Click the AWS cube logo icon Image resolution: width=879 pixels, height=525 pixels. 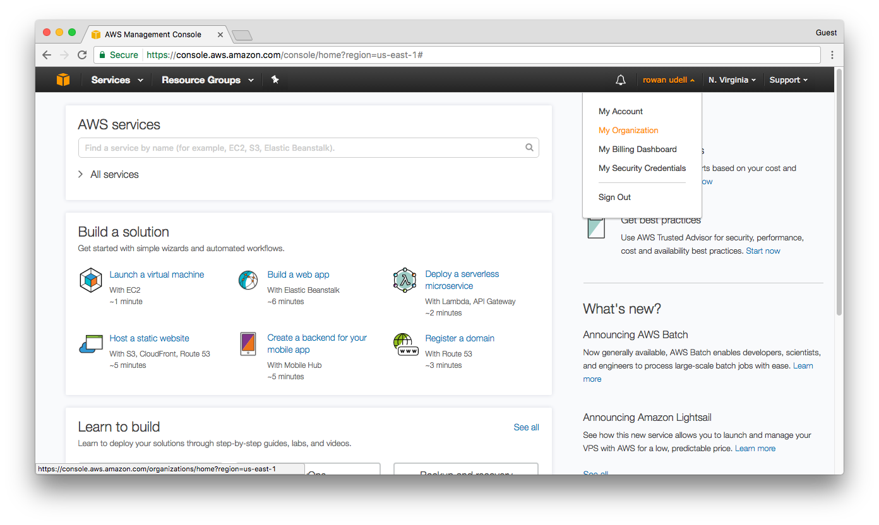tap(63, 80)
